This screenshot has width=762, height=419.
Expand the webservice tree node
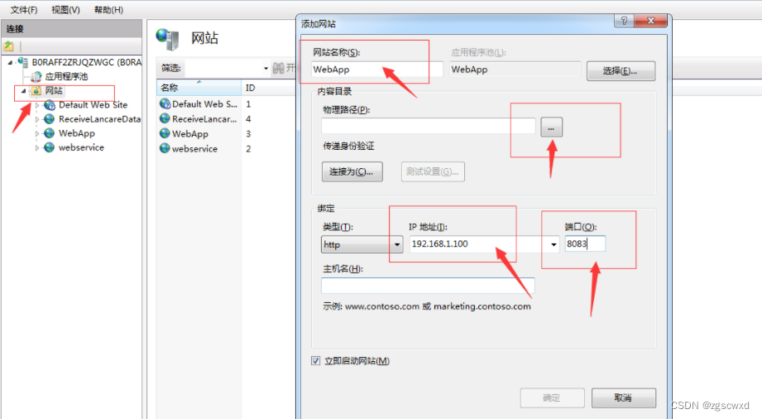(x=37, y=147)
